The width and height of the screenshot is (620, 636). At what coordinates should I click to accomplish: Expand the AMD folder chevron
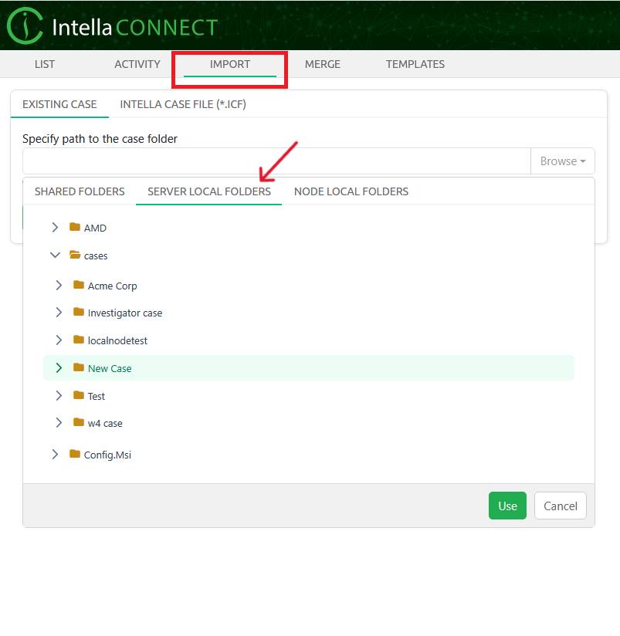(x=55, y=228)
